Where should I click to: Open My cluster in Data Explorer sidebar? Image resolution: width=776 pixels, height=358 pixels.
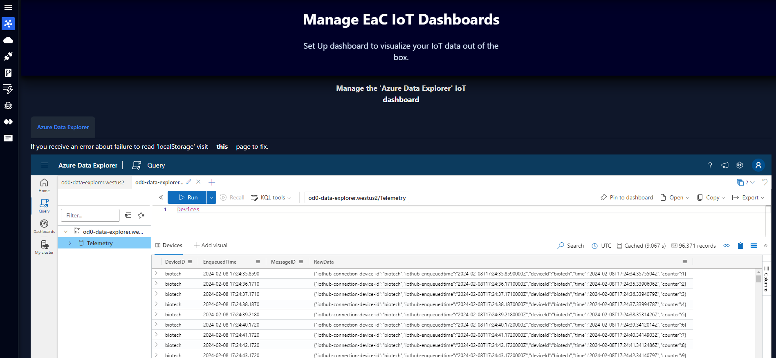pos(44,247)
